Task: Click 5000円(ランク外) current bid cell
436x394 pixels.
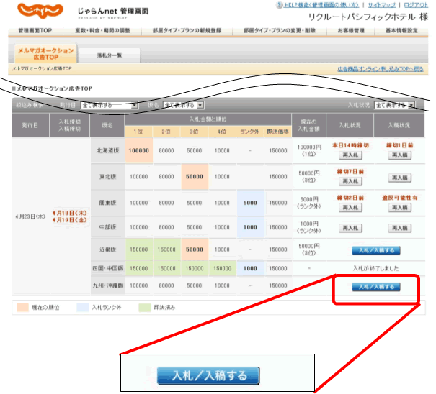Action: (309, 203)
